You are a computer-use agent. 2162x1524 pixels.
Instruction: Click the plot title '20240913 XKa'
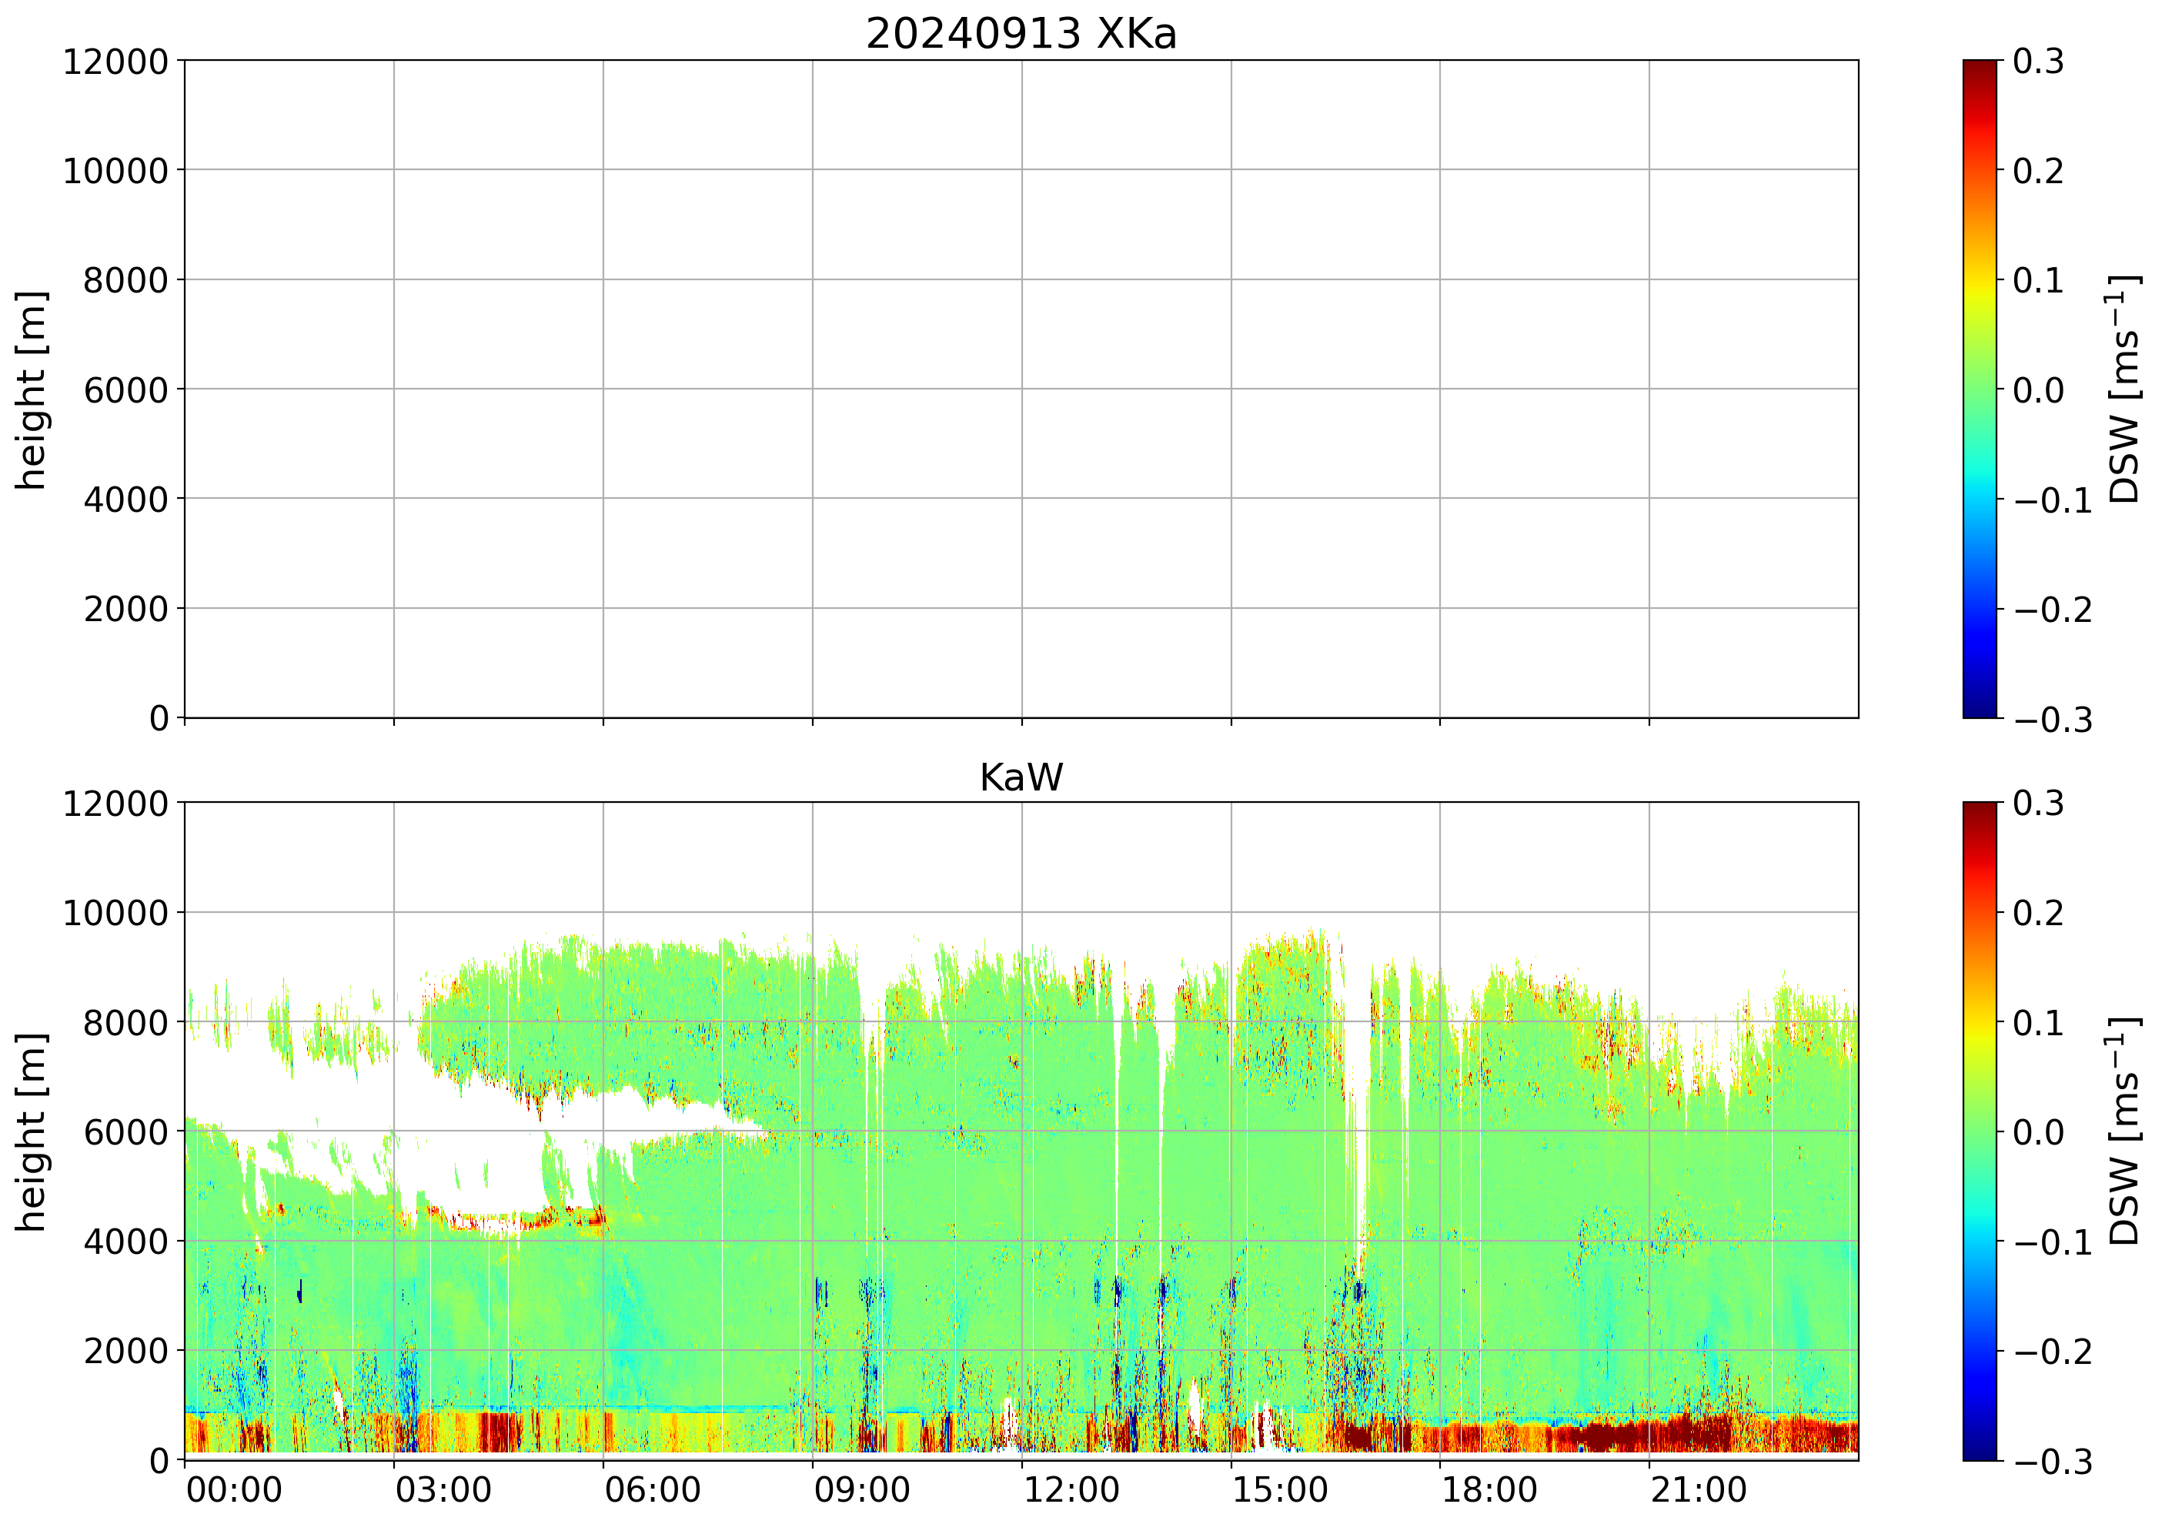pos(1021,35)
